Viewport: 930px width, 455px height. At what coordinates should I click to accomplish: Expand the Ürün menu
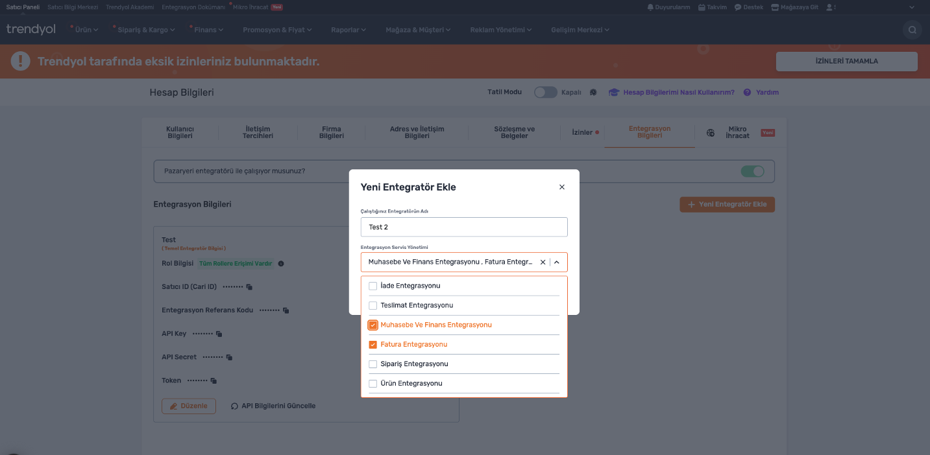point(87,30)
